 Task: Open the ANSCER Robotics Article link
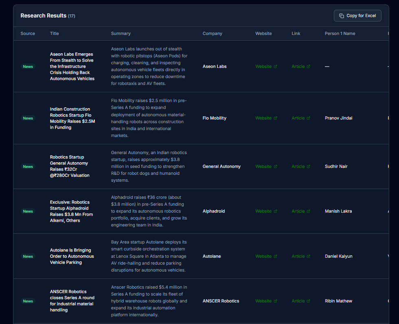(301, 301)
